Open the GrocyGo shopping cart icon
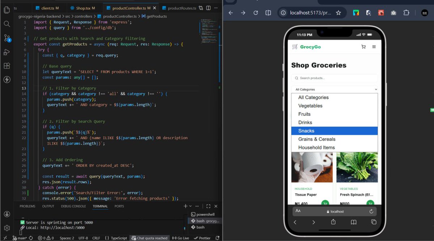Screen dimensions: 434x241 tap(363, 47)
